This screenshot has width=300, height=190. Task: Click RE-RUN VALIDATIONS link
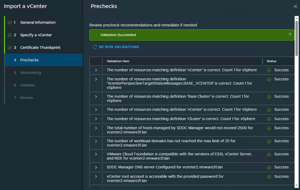point(119,47)
